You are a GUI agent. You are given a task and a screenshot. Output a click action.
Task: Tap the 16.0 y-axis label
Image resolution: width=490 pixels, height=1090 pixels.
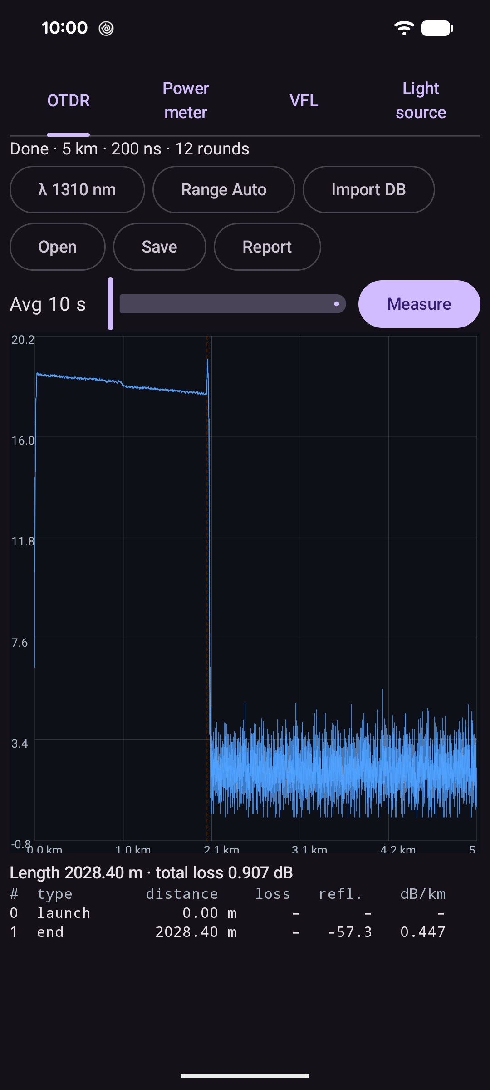[x=23, y=441]
